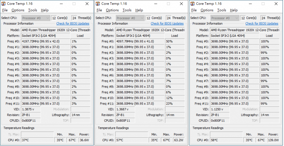Screen dimensions: 284x146
Task: Click Socket SP3r2 platform field in right window
Action: point(235,36)
